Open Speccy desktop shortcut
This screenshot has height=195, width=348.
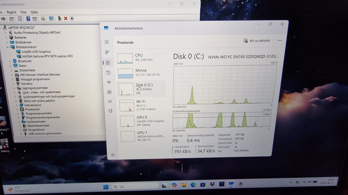pyautogui.click(x=5, y=145)
